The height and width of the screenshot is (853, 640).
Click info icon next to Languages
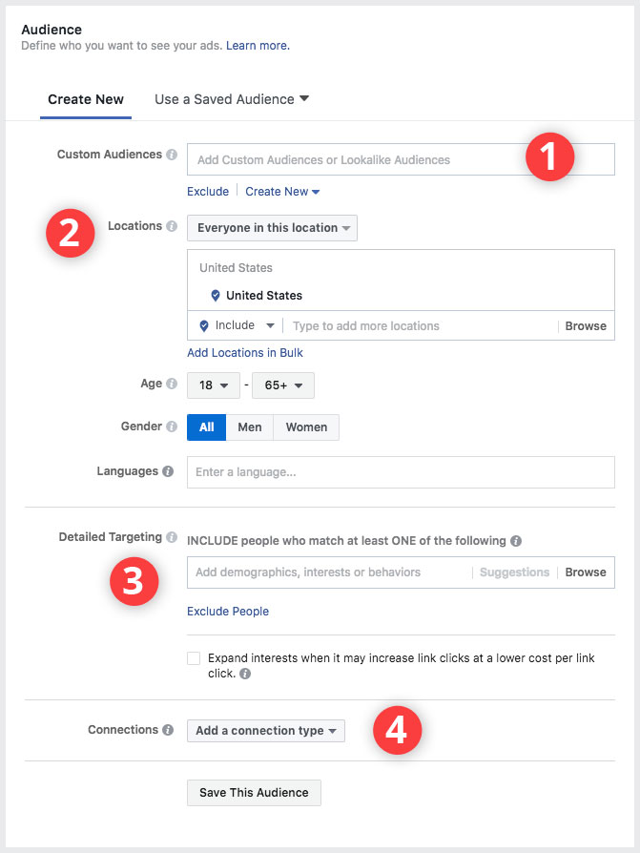[168, 471]
